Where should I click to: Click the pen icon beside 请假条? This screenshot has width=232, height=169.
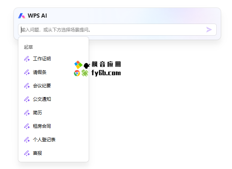[27, 72]
